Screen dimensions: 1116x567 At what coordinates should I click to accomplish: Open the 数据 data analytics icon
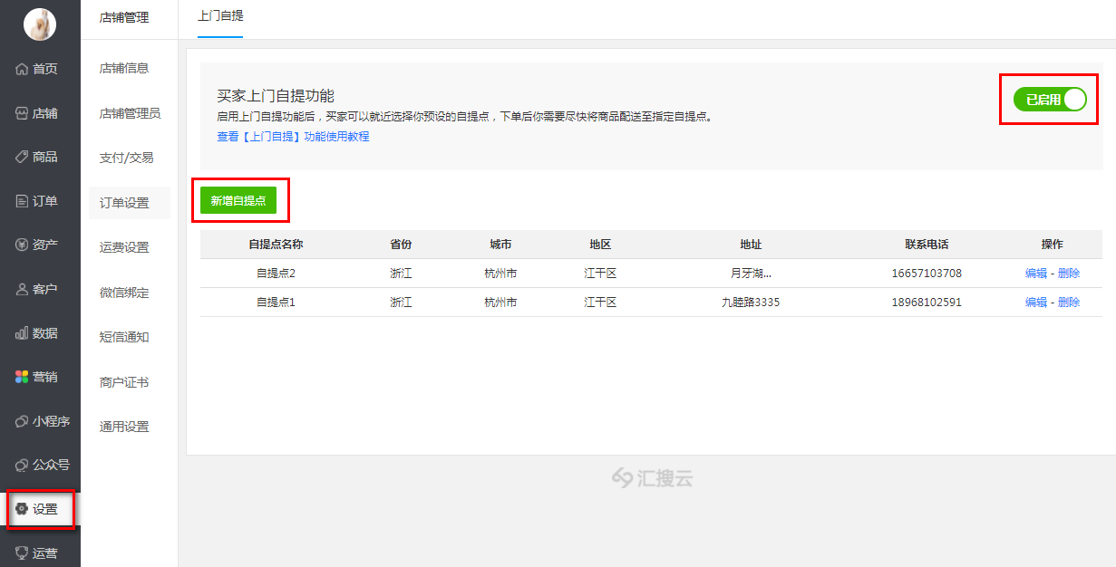(x=20, y=333)
